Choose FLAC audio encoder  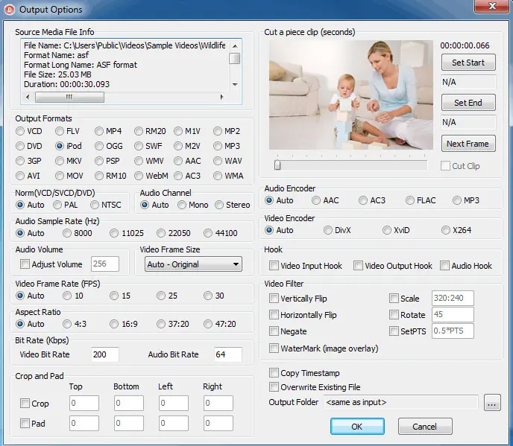point(410,200)
